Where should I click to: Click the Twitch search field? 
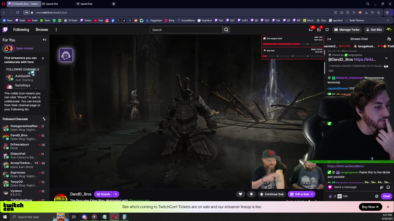(186, 30)
